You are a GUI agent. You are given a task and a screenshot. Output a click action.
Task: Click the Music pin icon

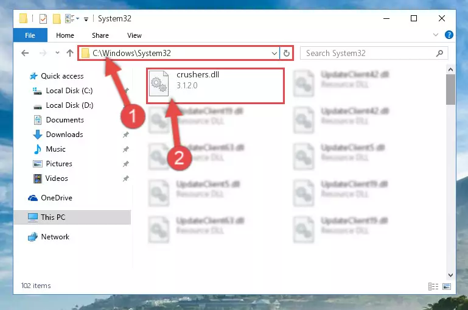coord(125,149)
